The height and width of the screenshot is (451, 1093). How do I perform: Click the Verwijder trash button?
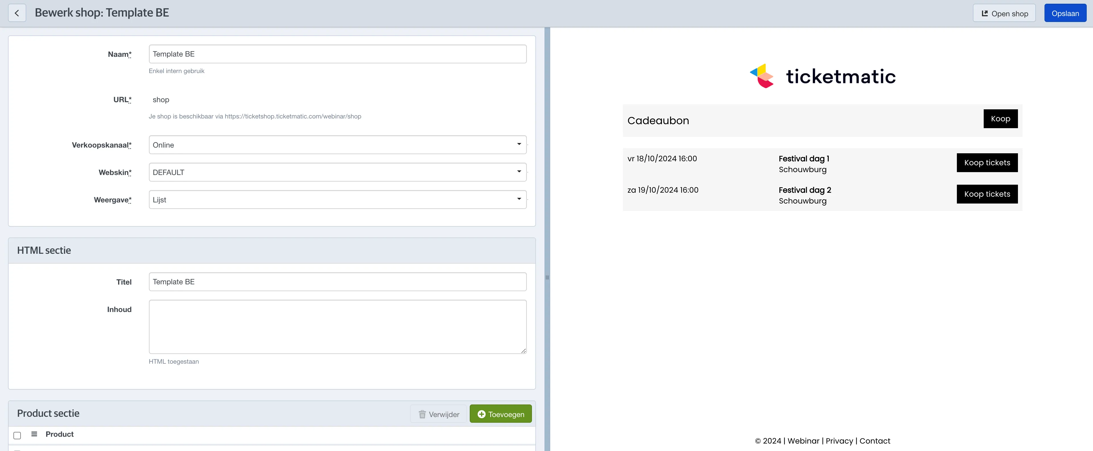click(x=438, y=414)
